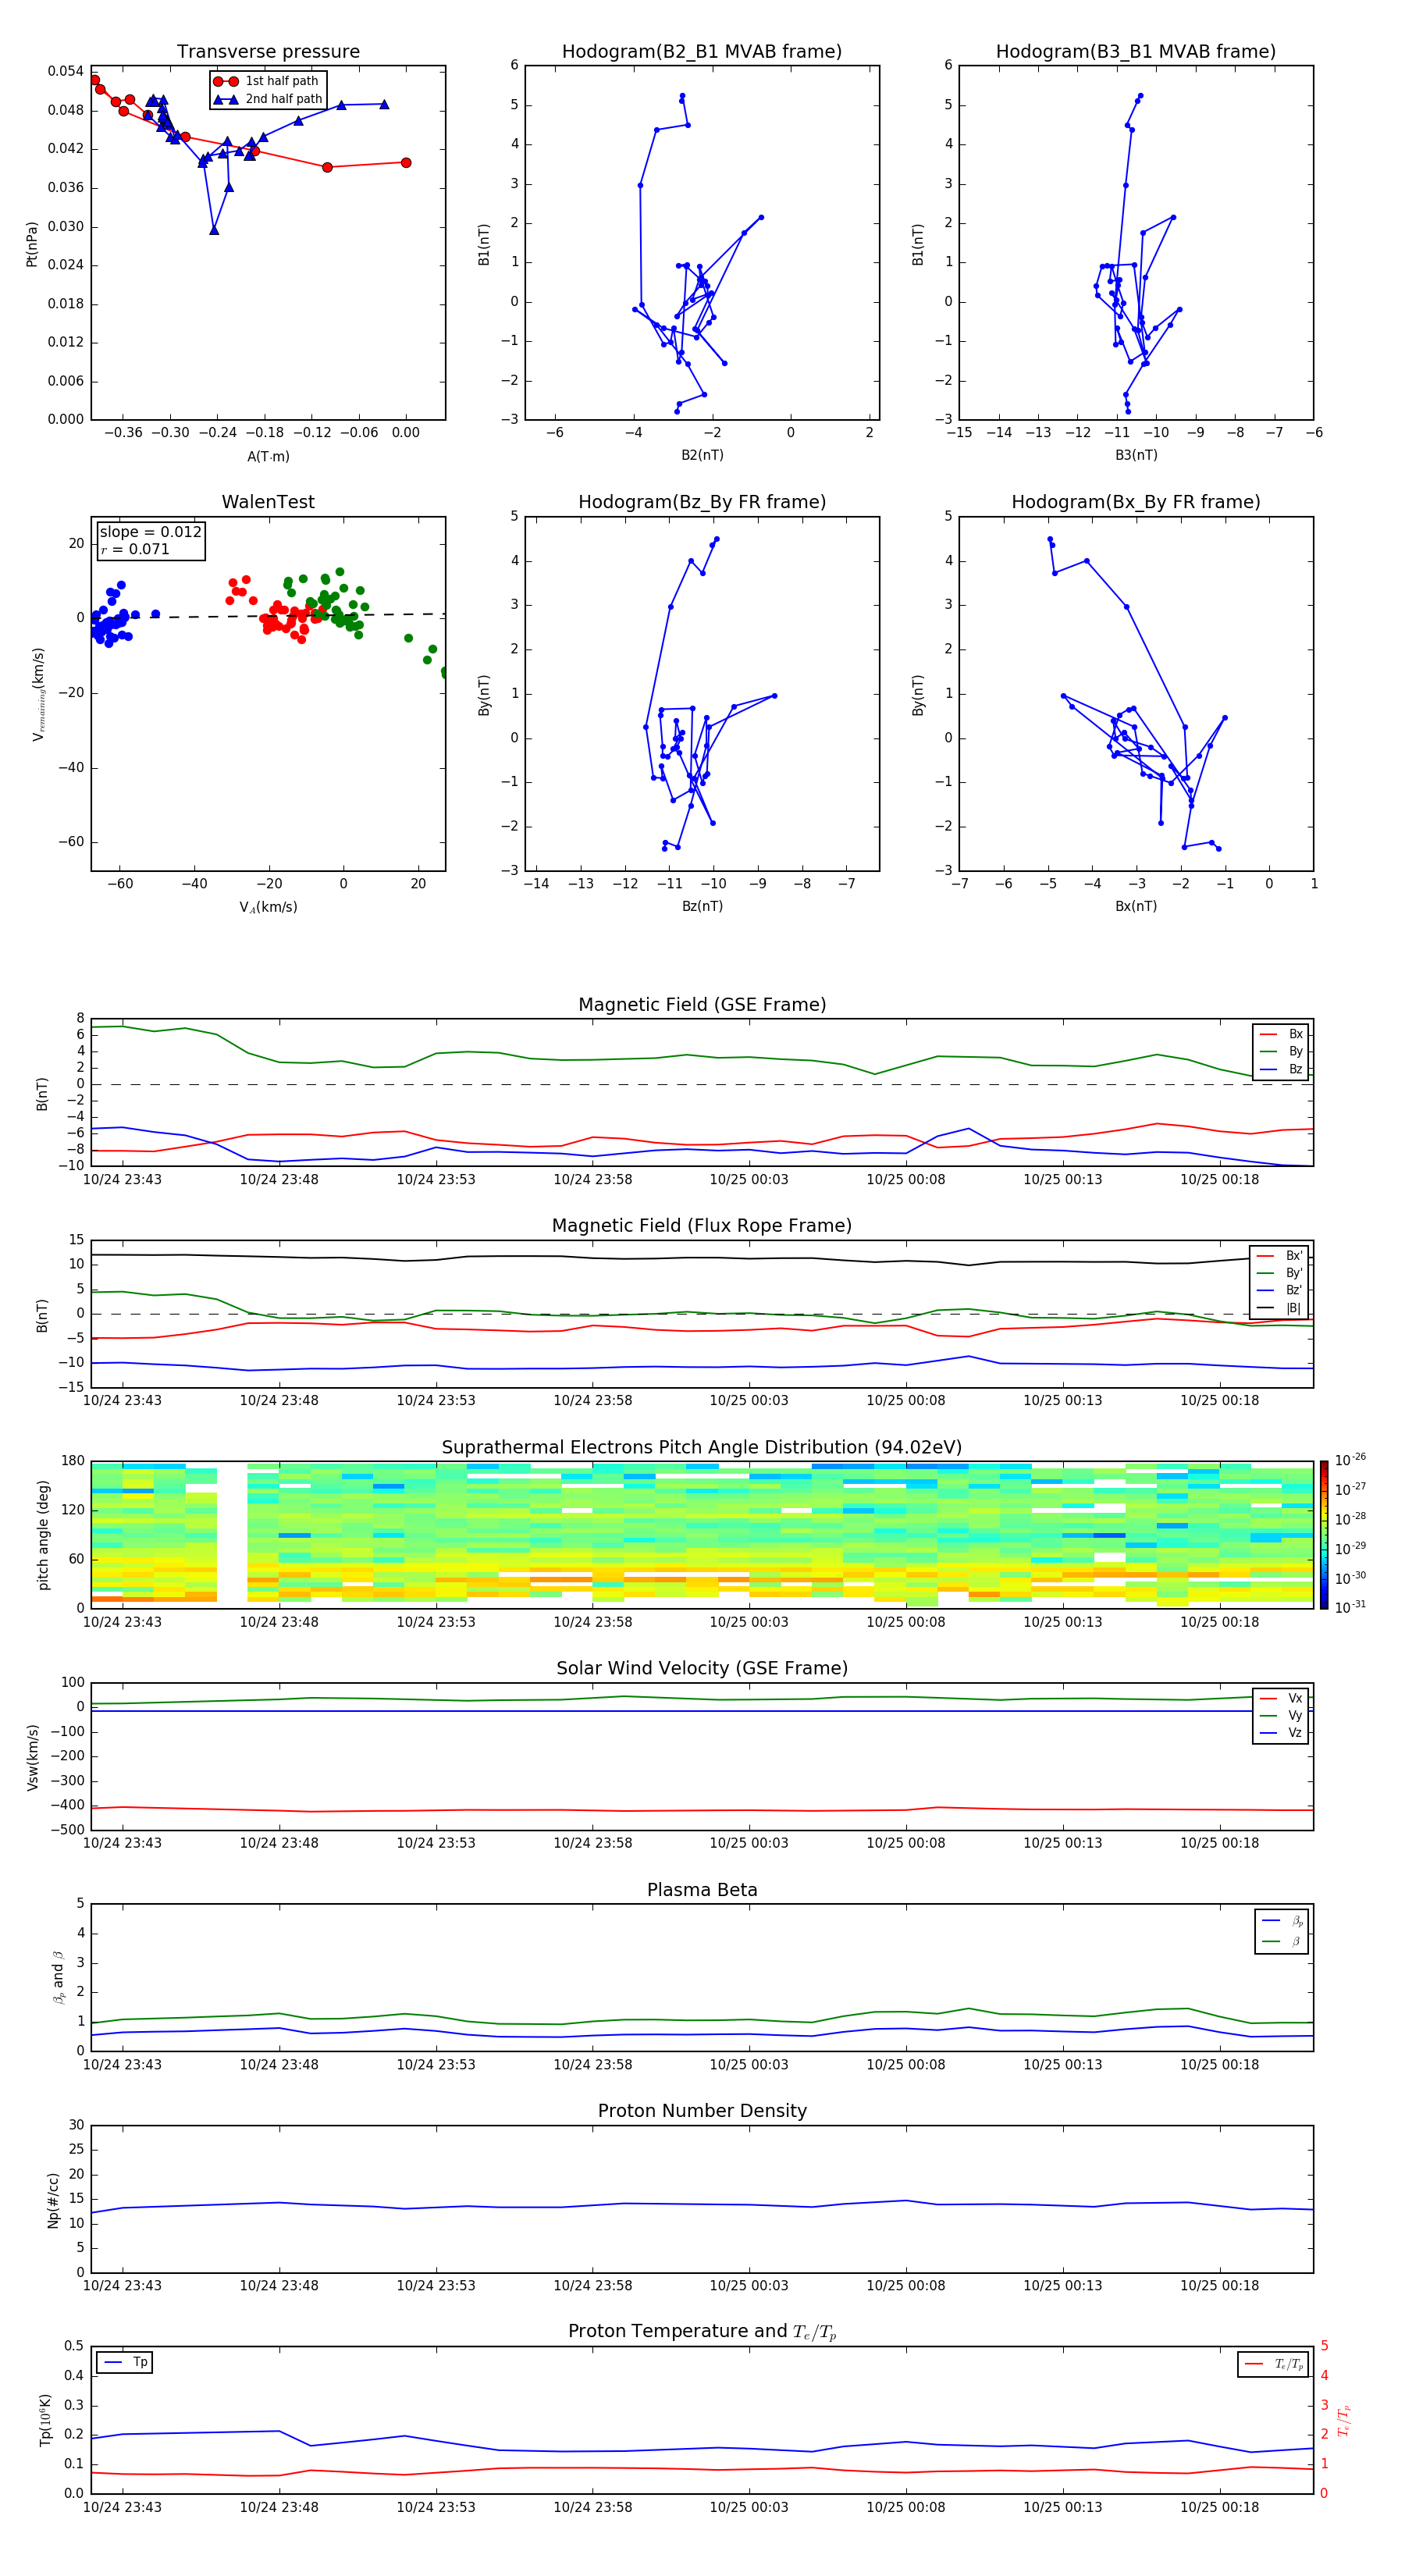The width and height of the screenshot is (1405, 2576).
Task: Click the 'Solar Wind Velocity (GSE Frame)' title
Action: click(702, 1669)
